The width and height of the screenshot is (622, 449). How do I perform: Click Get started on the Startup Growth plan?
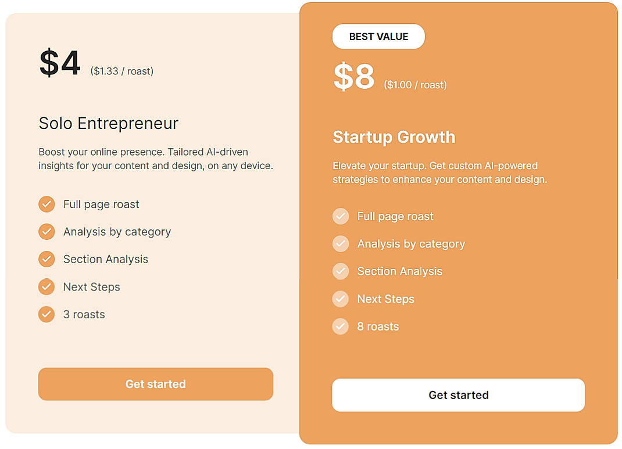pyautogui.click(x=458, y=395)
